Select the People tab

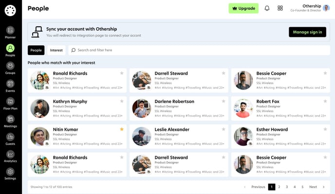click(x=36, y=50)
